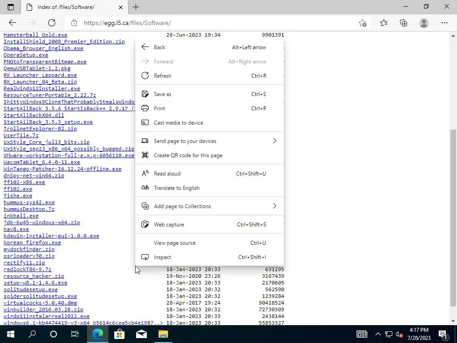Viewport: 457px width, 343px height.
Task: Open Mail app from taskbar
Action: pos(141,334)
